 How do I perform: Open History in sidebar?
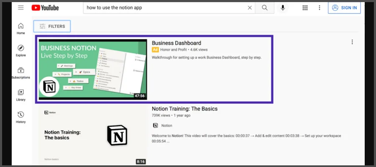pyautogui.click(x=20, y=117)
